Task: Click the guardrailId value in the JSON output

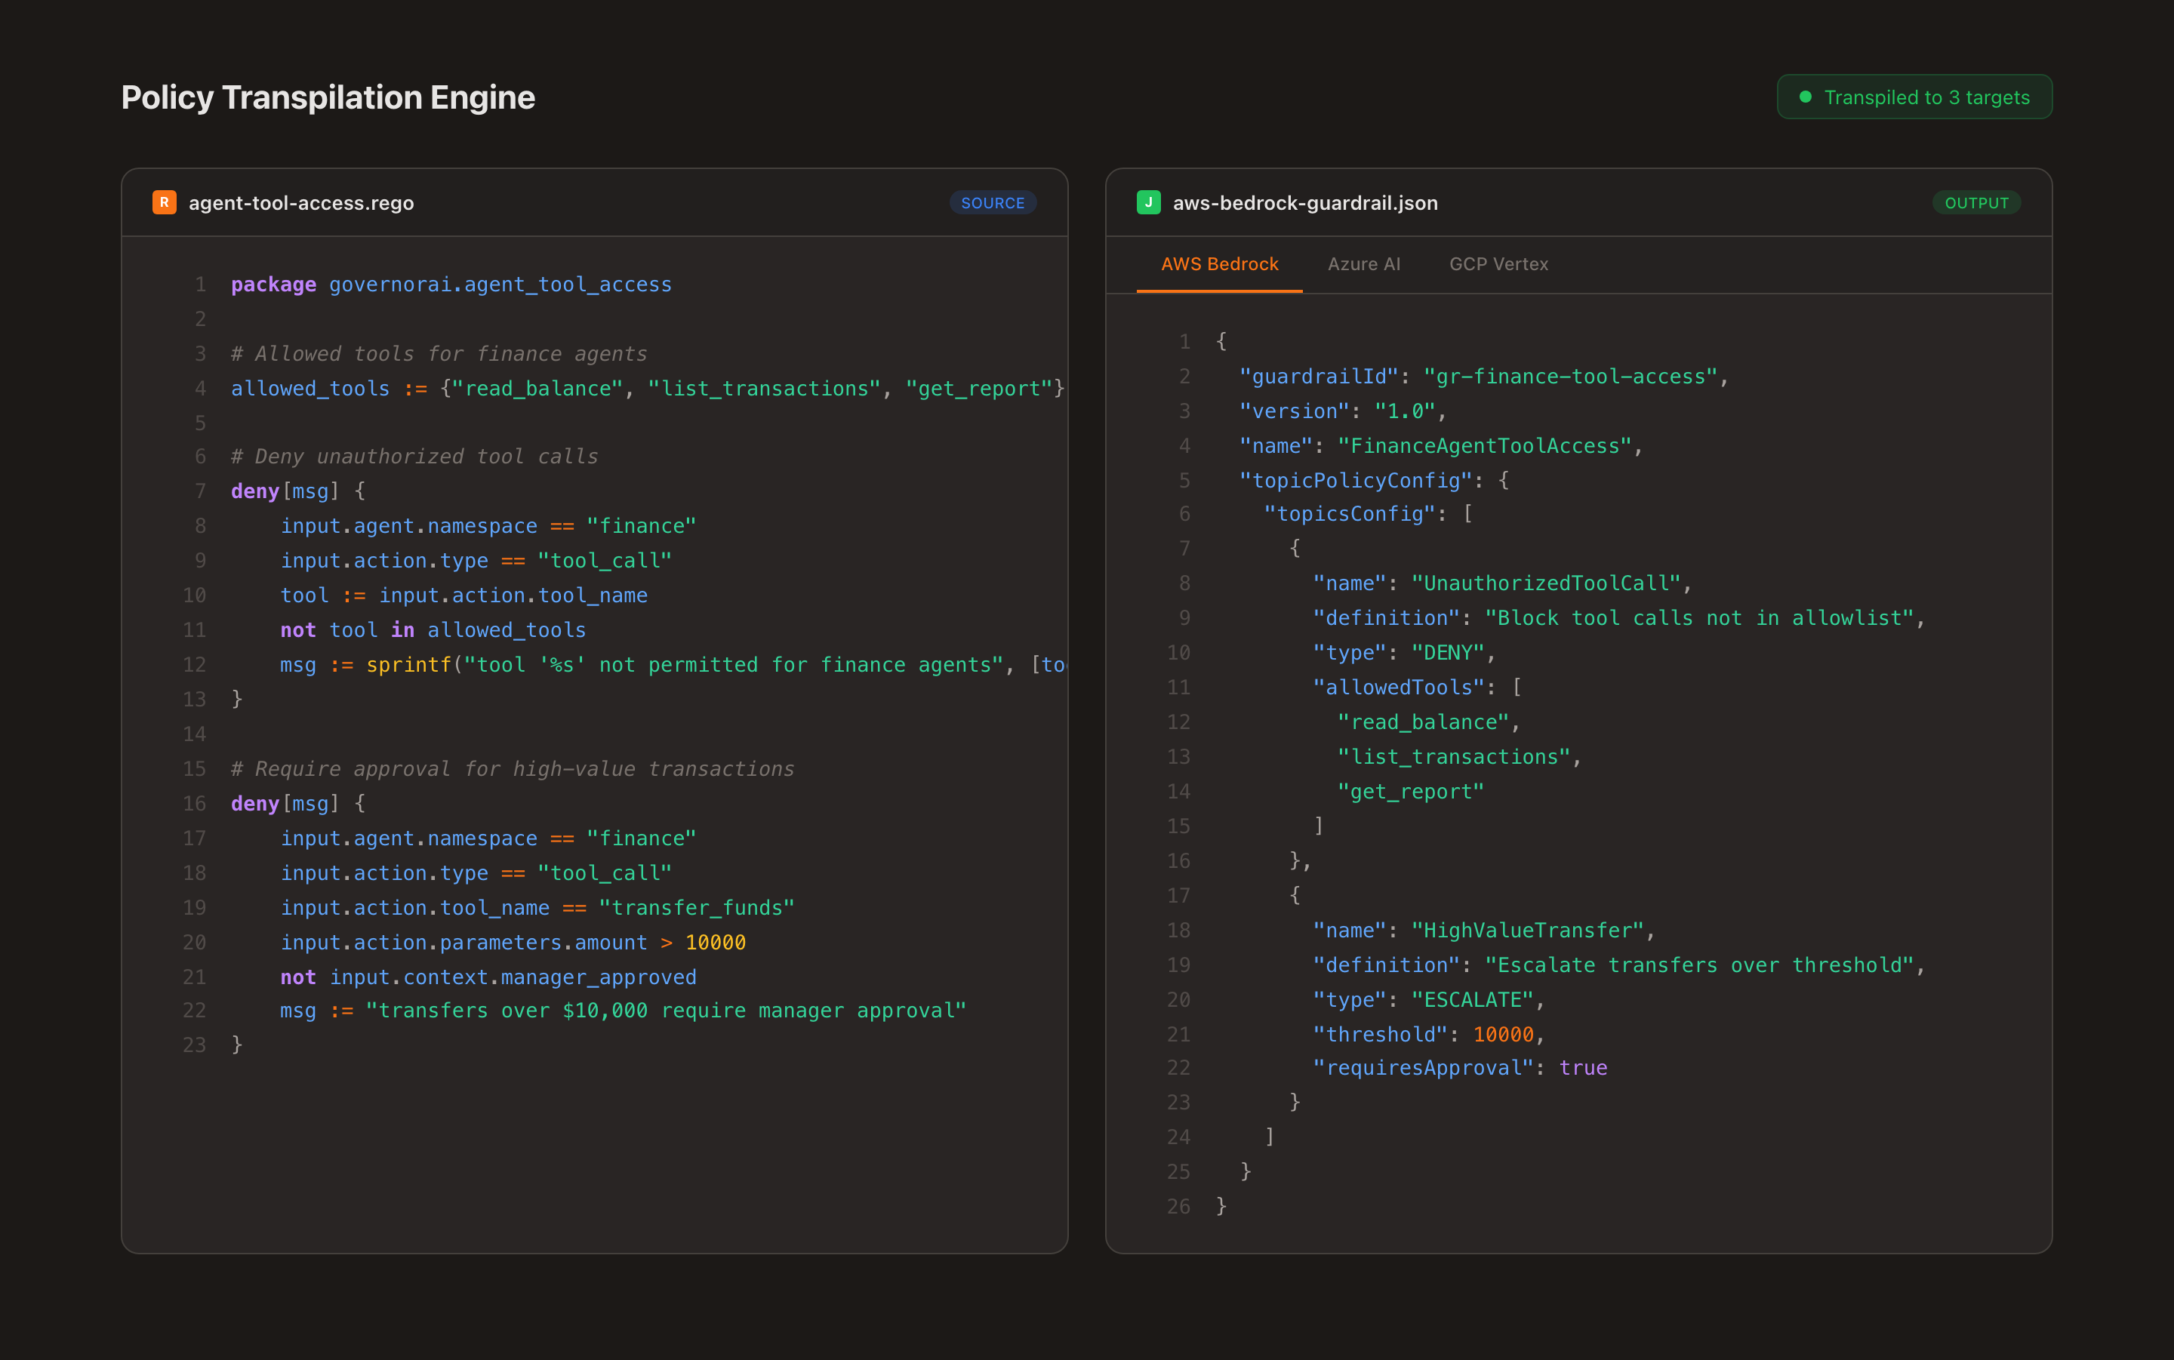Action: [x=1575, y=376]
